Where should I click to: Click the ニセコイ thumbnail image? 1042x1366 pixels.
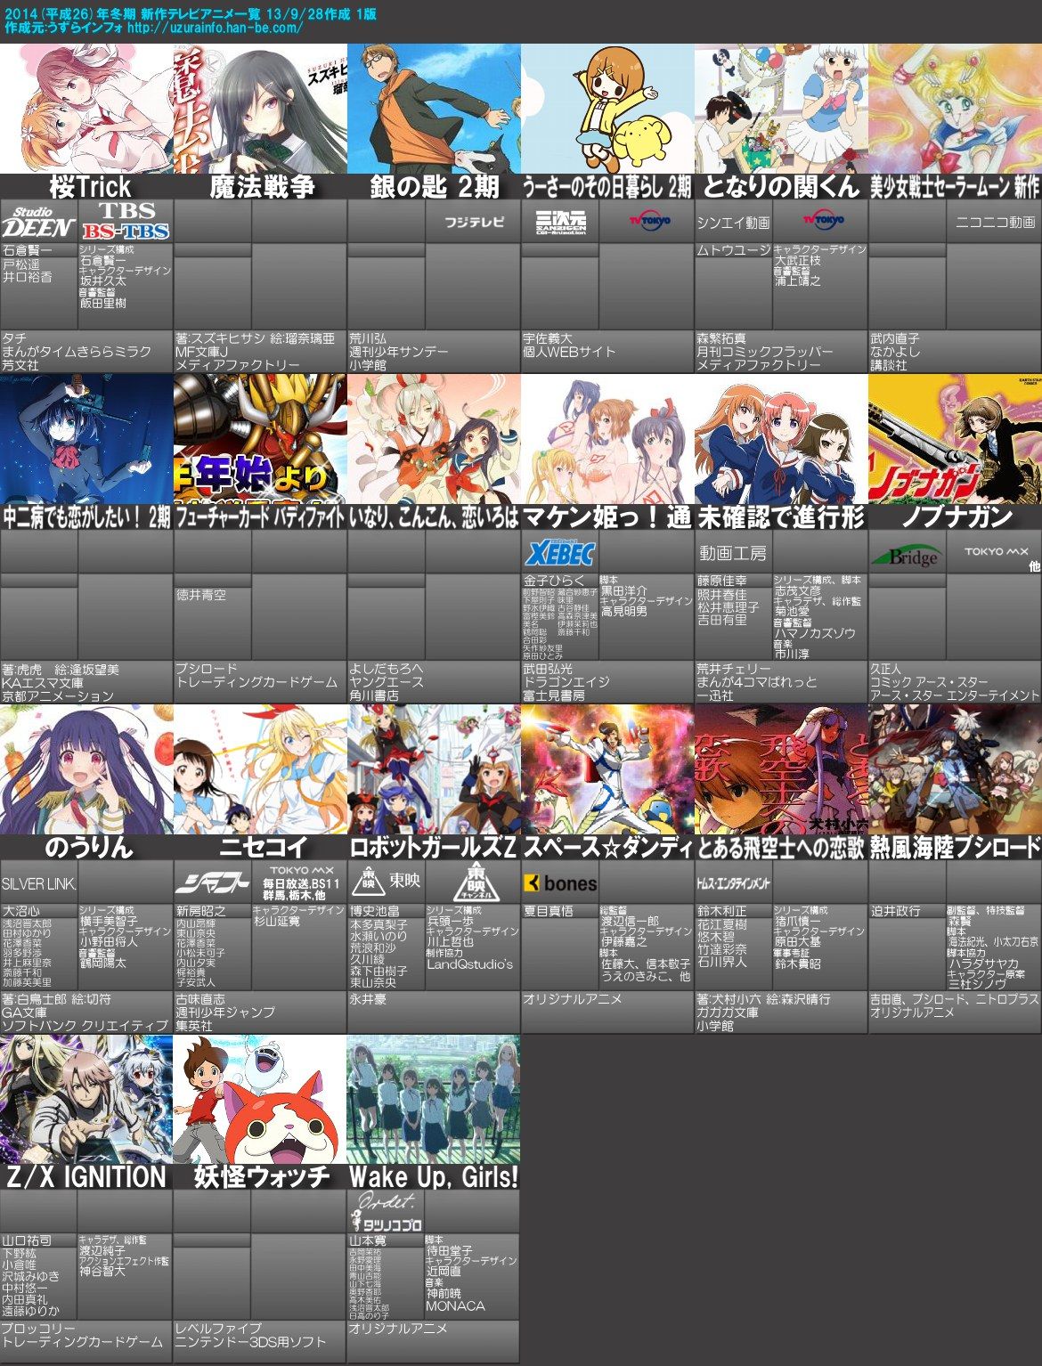pos(260,768)
